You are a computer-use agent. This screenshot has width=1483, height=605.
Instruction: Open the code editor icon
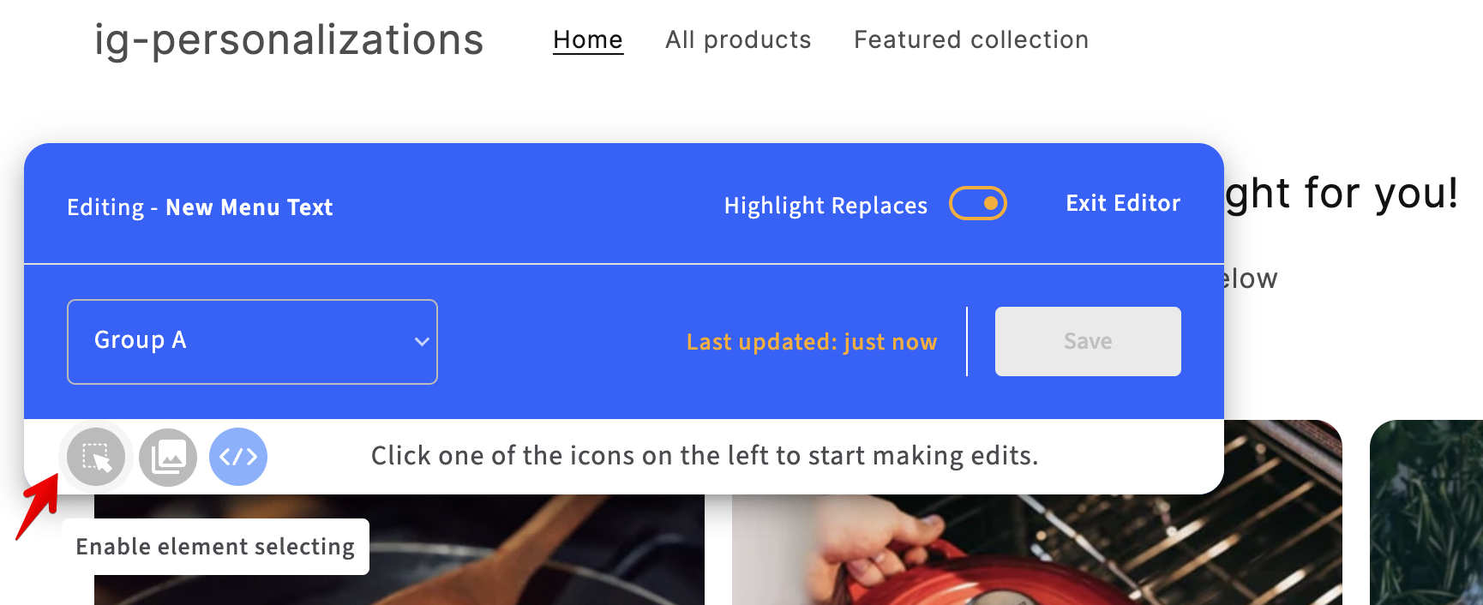coord(238,457)
